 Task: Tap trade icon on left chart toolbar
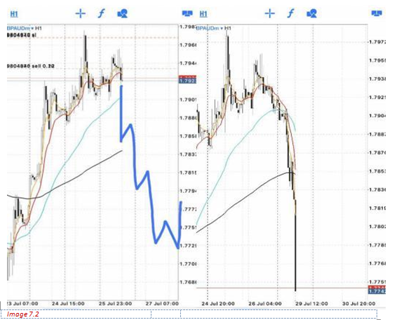[187, 13]
